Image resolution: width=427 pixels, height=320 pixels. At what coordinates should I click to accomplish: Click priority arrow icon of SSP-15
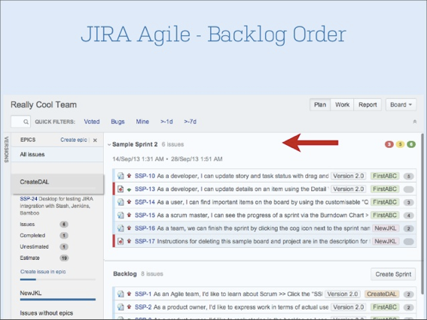point(130,215)
